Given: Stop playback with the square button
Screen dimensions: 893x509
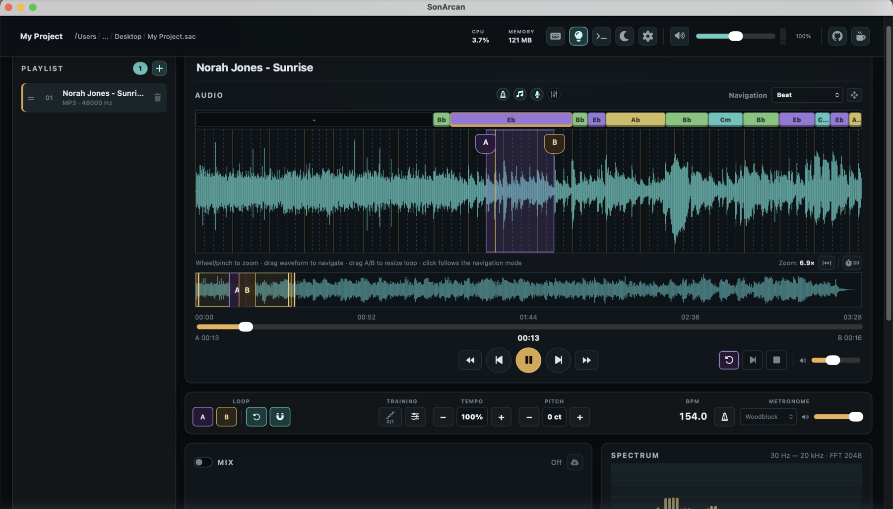Looking at the screenshot, I should 776,360.
